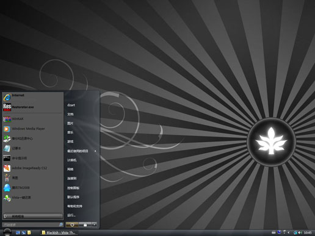Click the 10:45 taskbar clock
Image resolution: width=315 pixels, height=236 pixels.
tap(308, 232)
